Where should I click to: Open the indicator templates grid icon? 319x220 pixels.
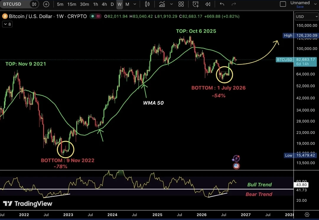[x=181, y=4]
